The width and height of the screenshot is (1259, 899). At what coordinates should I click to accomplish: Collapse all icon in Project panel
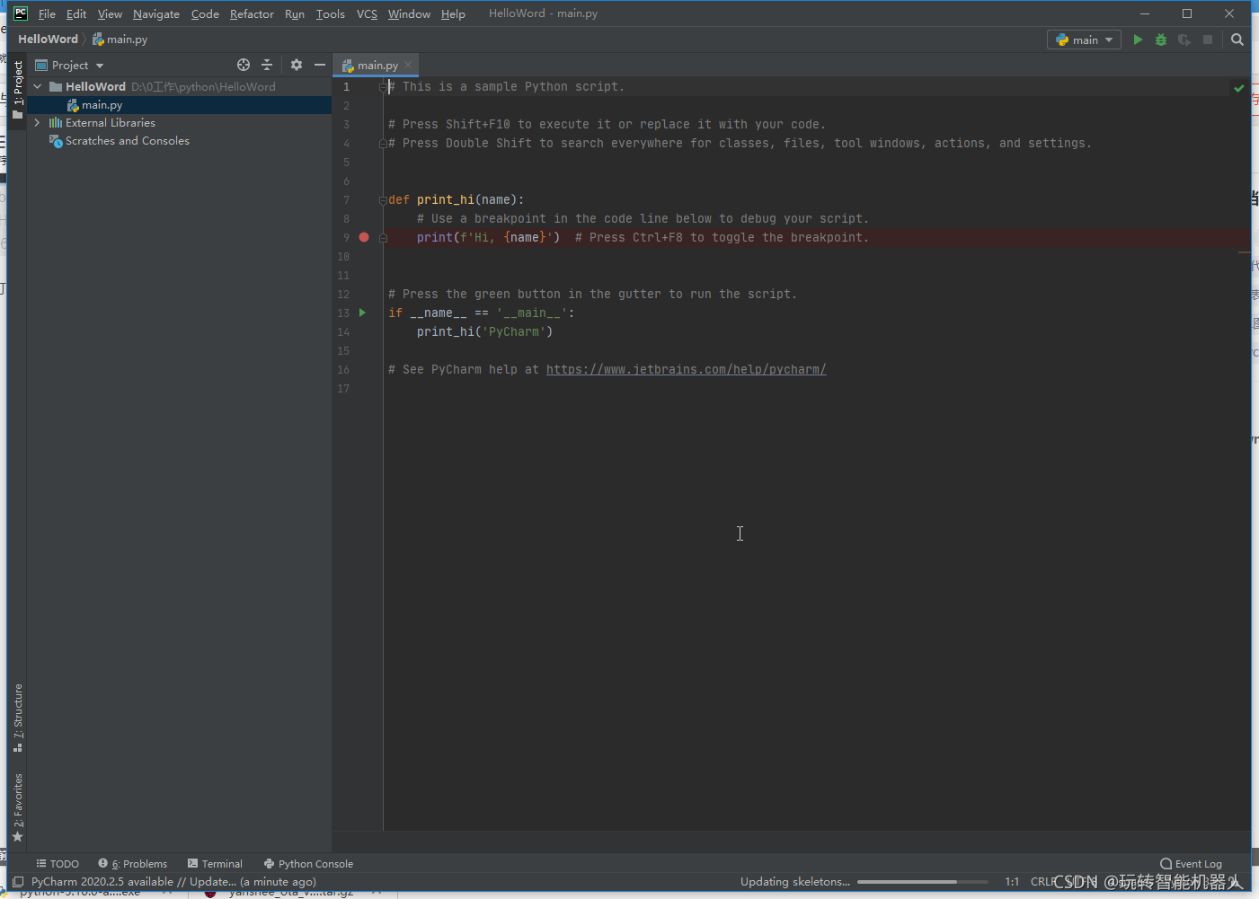[267, 65]
